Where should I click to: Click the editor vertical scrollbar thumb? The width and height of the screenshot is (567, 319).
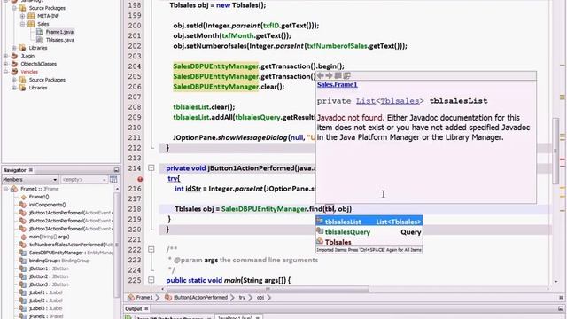pyautogui.click(x=556, y=152)
